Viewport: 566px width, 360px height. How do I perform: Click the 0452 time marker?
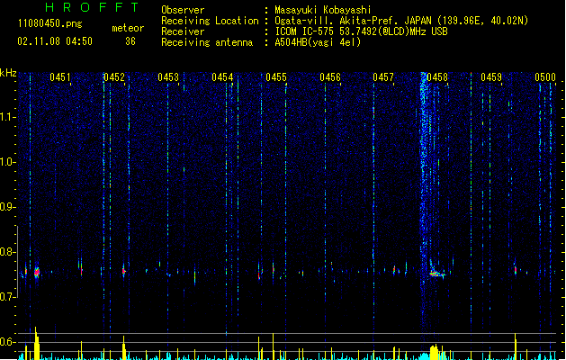(114, 77)
